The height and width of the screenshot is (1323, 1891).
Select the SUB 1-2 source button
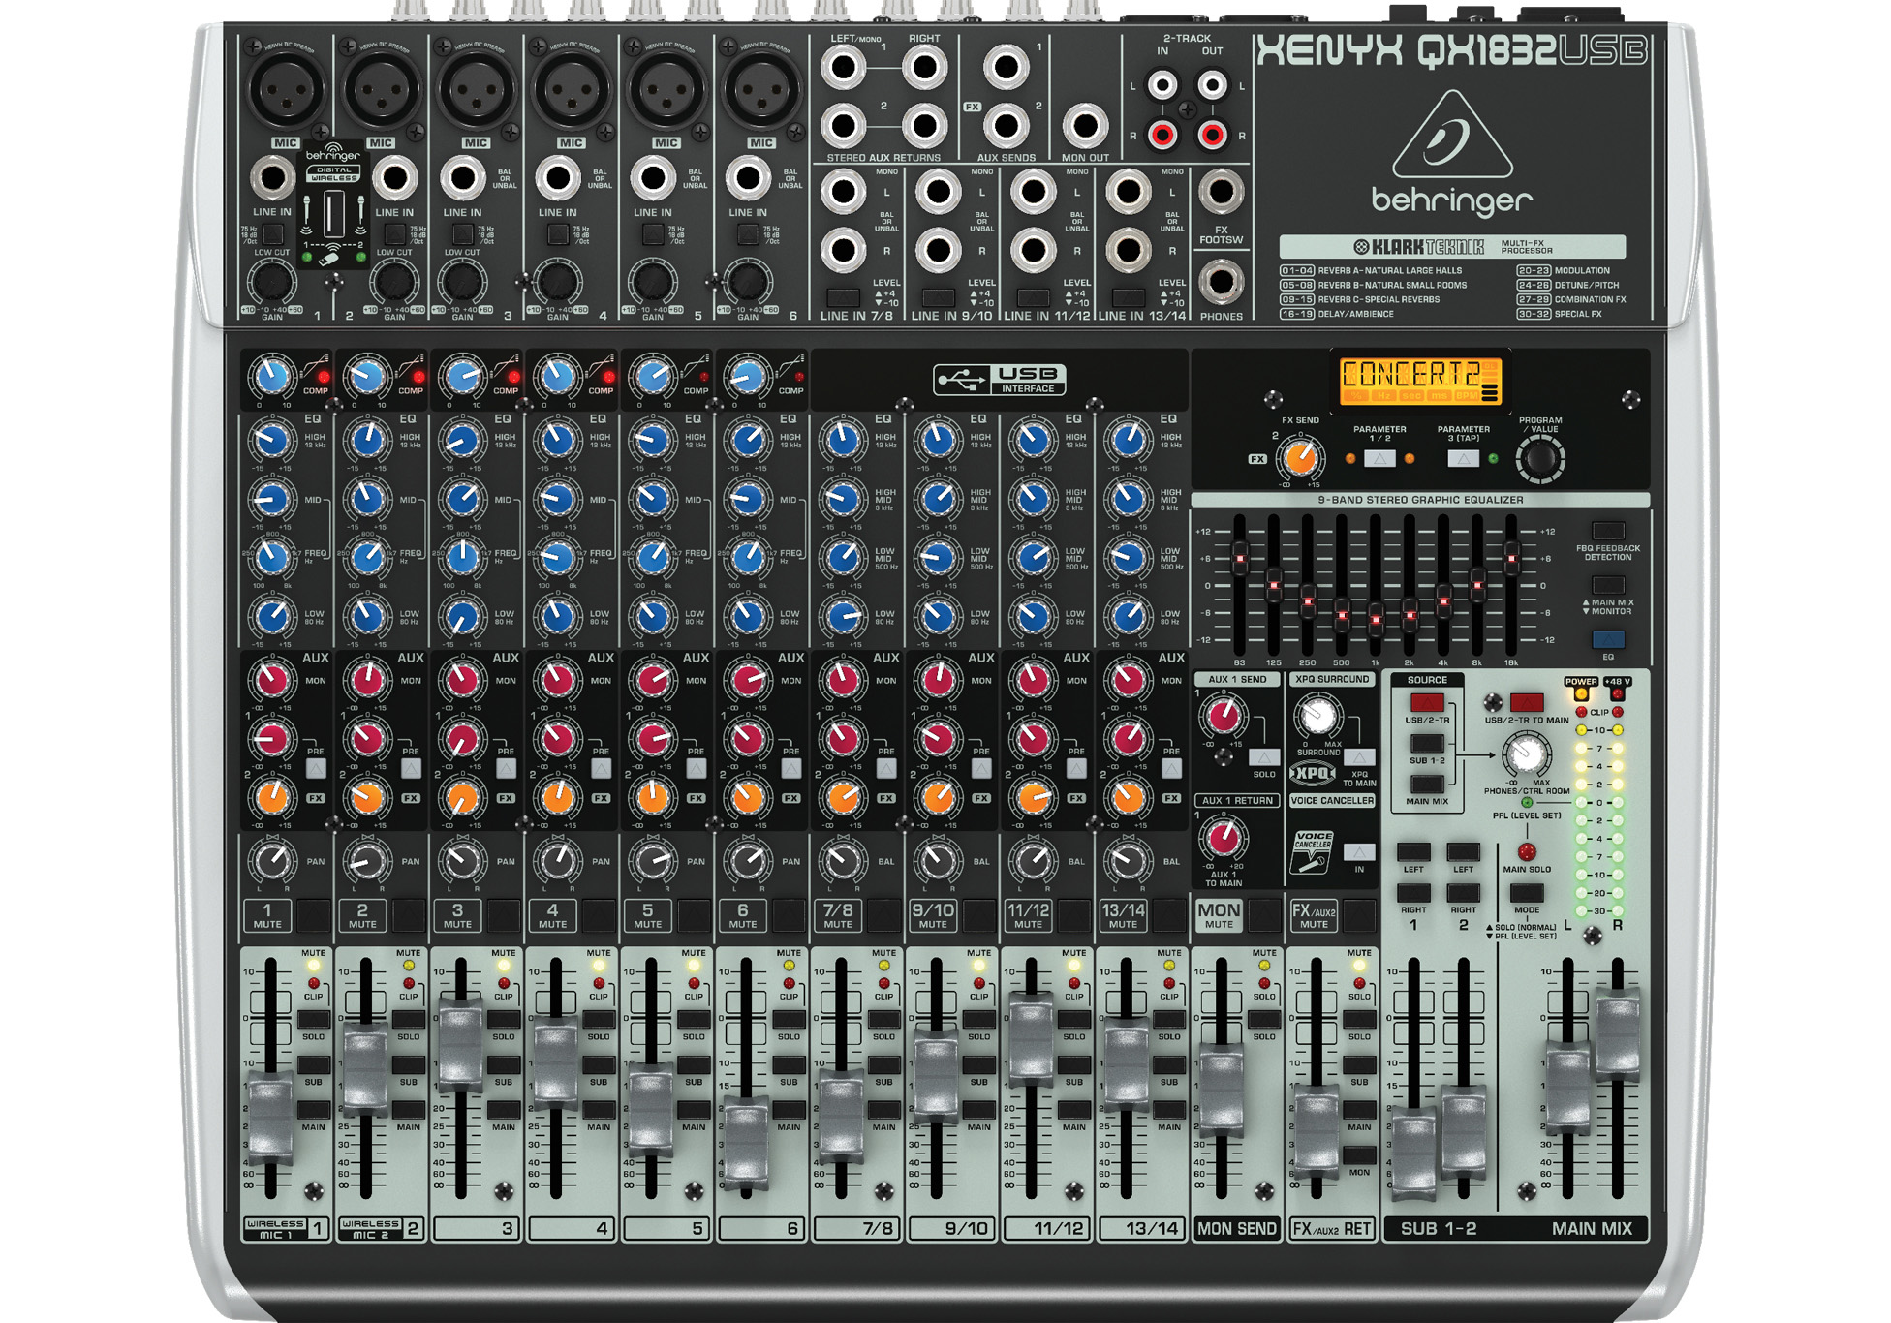coord(1427,744)
